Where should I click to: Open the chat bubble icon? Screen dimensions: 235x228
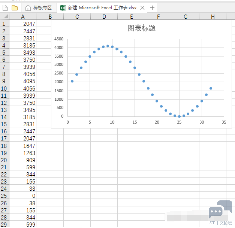(x=220, y=209)
